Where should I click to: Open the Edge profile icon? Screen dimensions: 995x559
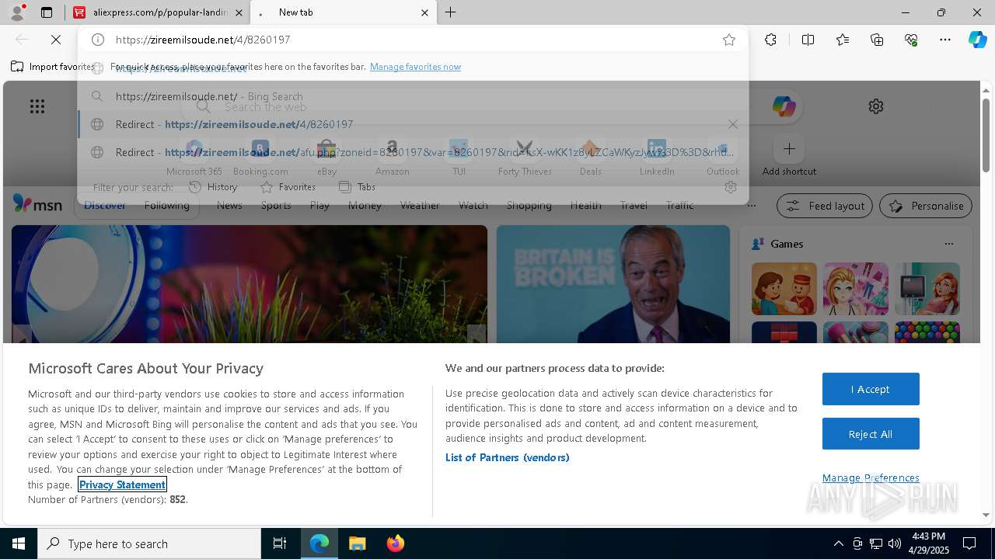tap(16, 12)
